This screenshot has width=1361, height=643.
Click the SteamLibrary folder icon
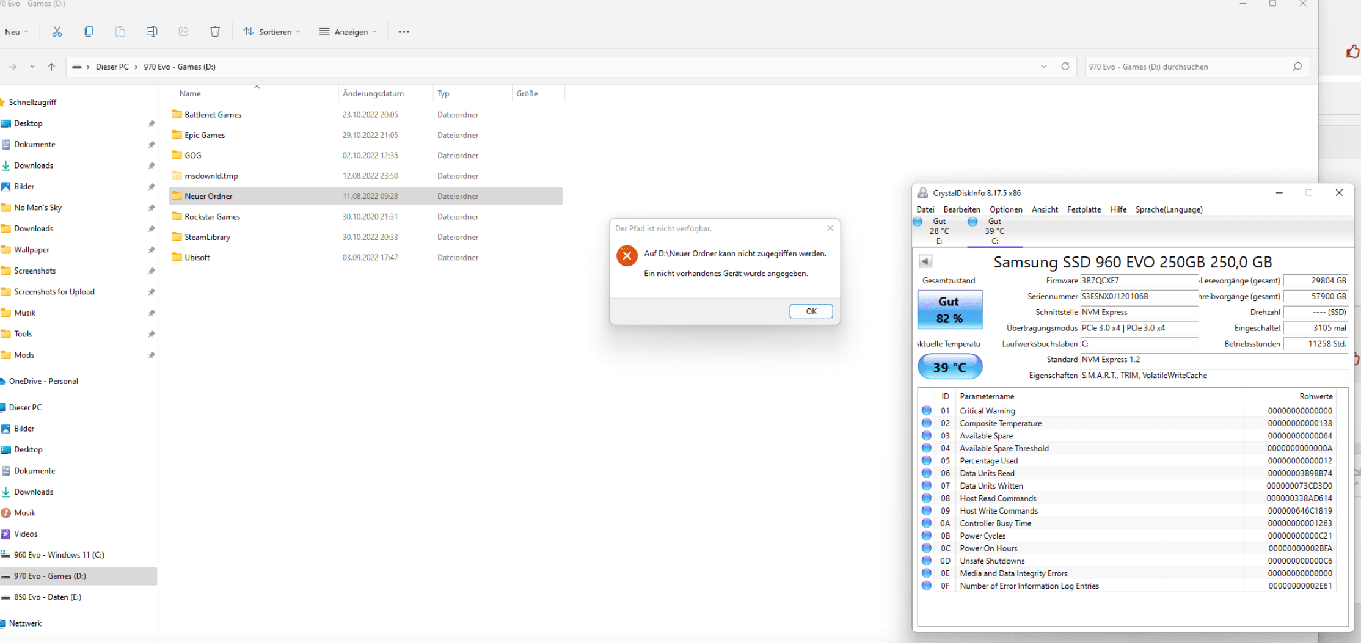[x=177, y=237]
